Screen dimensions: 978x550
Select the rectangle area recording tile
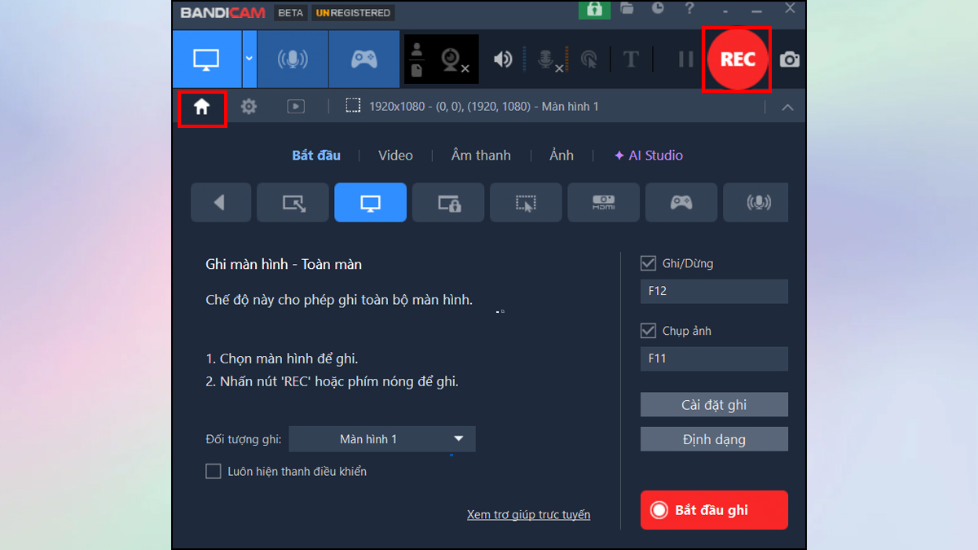tap(293, 202)
